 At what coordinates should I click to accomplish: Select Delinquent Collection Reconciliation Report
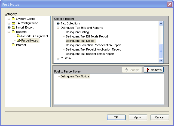pos(94,45)
